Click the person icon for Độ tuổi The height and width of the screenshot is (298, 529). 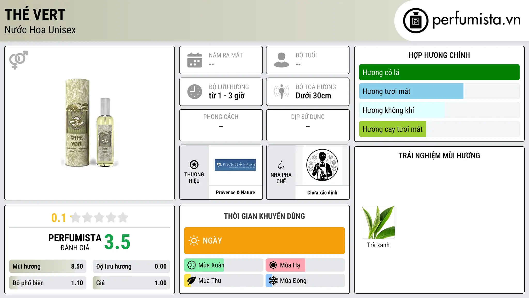[x=281, y=60]
